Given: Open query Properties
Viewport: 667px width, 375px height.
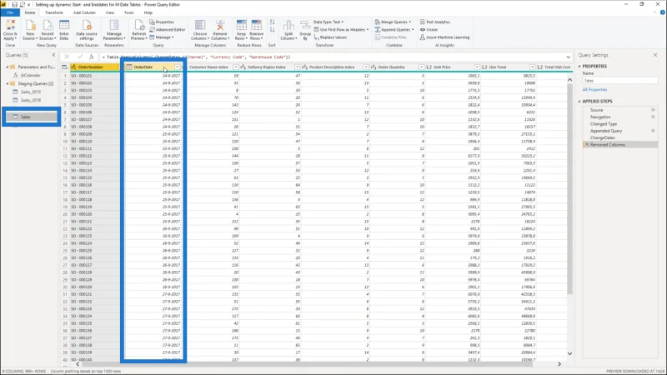Looking at the screenshot, I should [162, 22].
